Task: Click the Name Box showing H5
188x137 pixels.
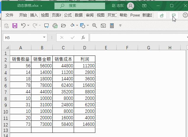Action: [x=25, y=37]
